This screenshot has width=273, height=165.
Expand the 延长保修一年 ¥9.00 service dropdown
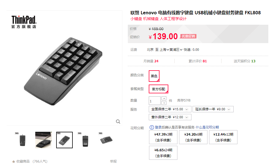click(x=213, y=109)
